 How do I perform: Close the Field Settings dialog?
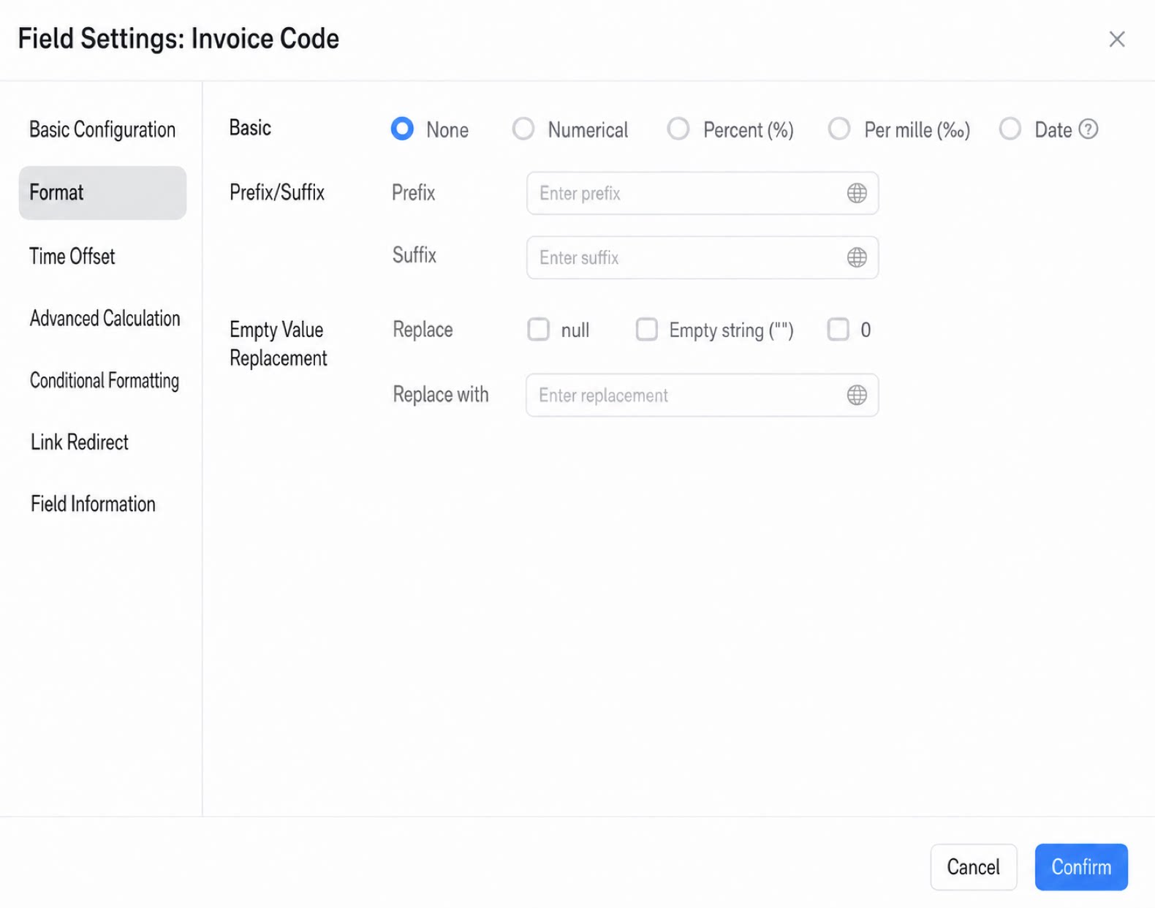(1116, 39)
